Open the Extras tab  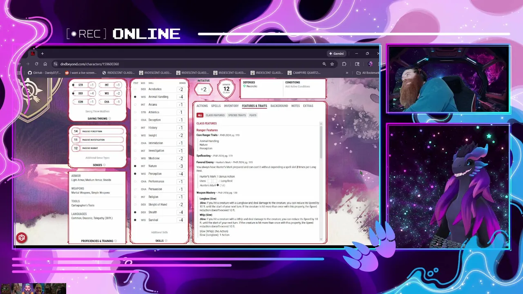[x=308, y=106]
